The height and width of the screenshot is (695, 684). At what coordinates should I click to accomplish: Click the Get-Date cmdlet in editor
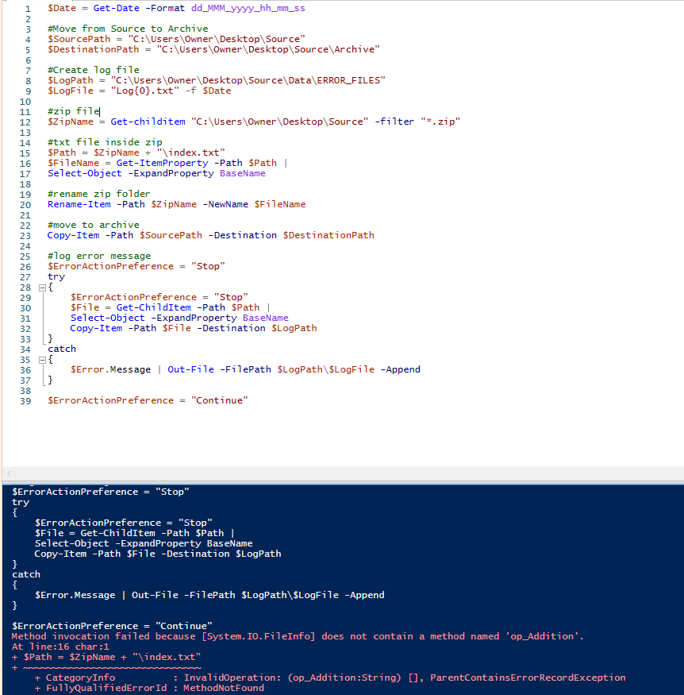coord(116,8)
